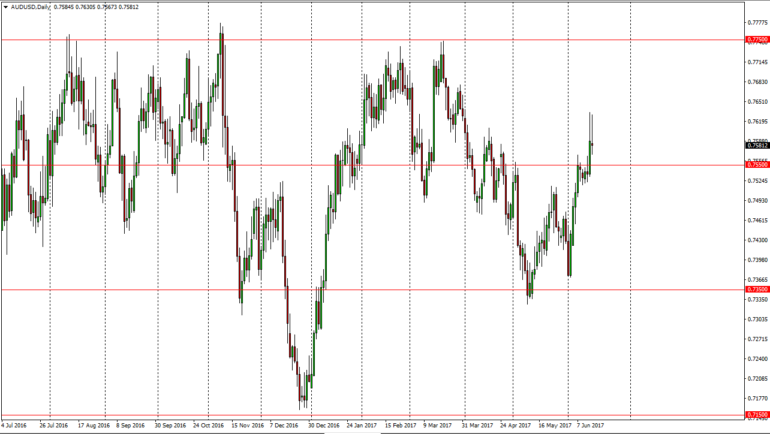
Task: Open the AUDUSD,Daily chart dropdown arrow
Action: (6, 7)
